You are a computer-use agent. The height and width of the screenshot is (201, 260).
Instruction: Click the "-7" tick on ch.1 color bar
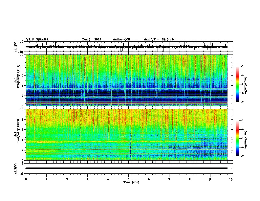tap(242, 102)
